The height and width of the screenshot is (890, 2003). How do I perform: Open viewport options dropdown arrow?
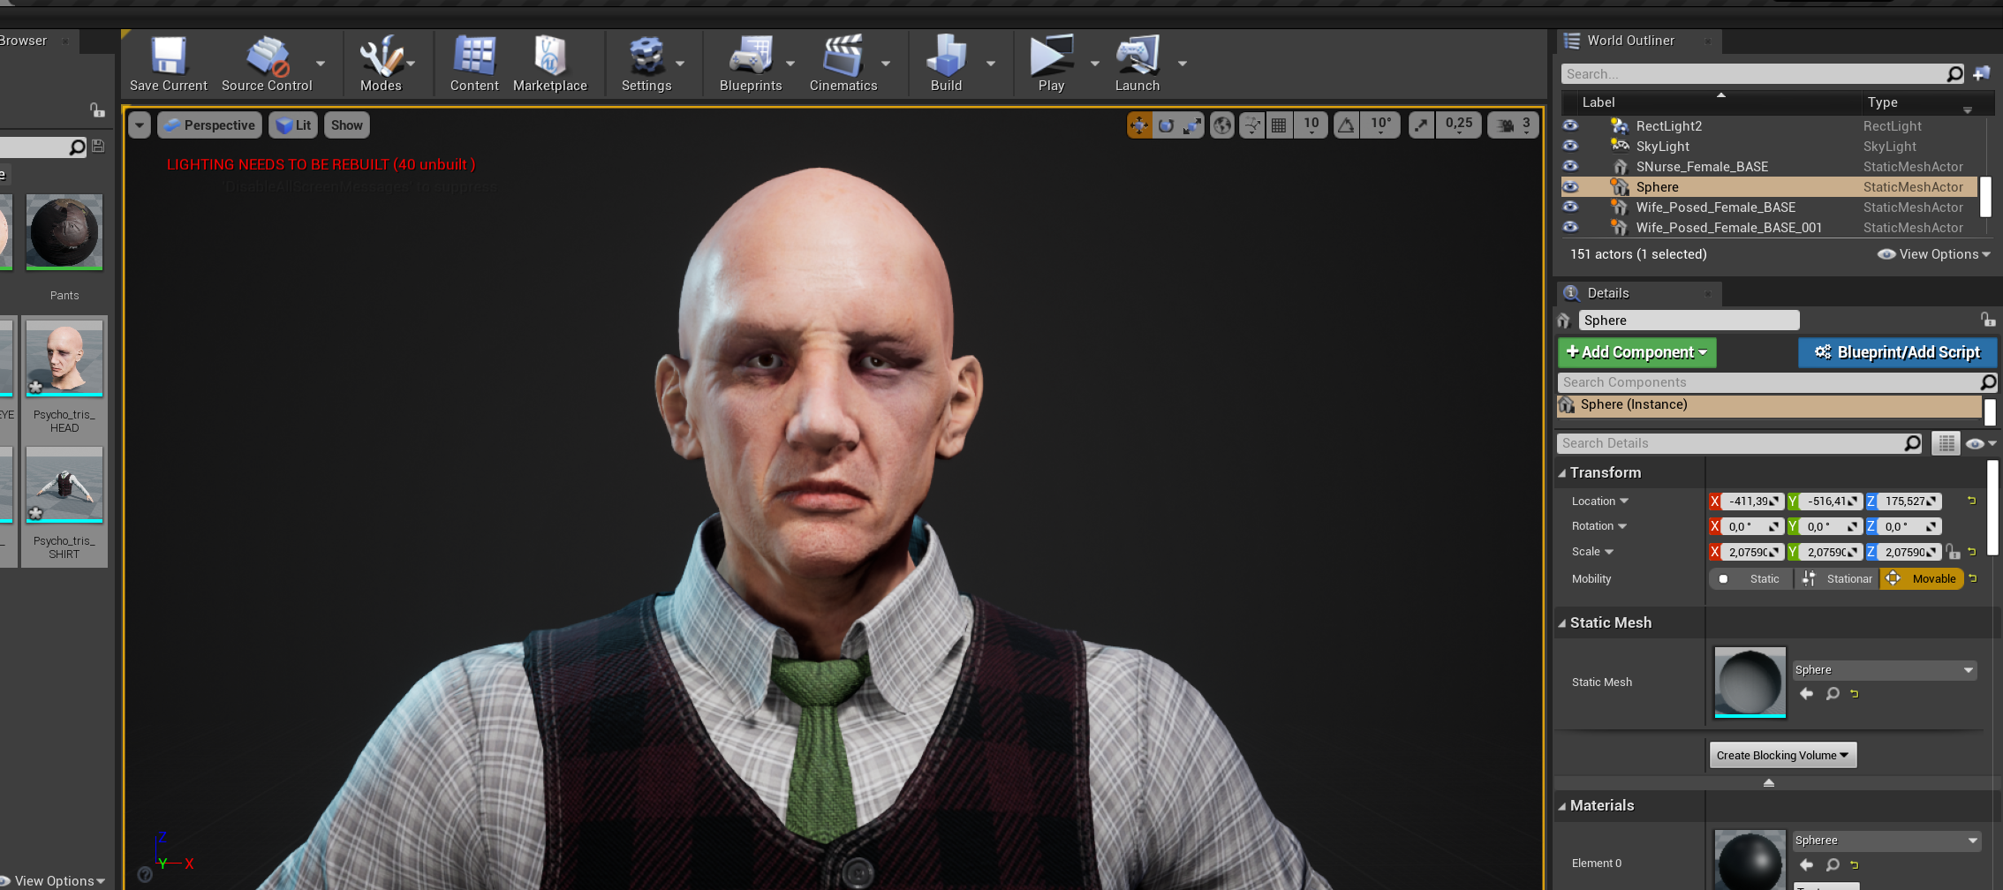pyautogui.click(x=140, y=125)
